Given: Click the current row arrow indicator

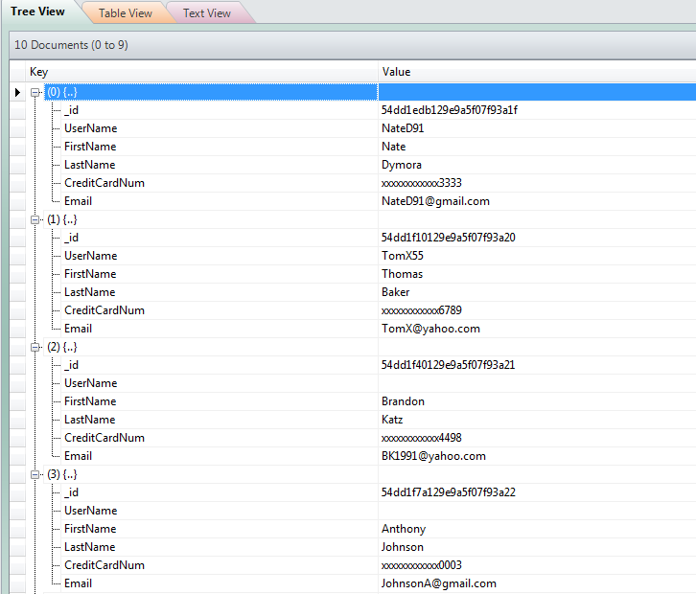Looking at the screenshot, I should click(x=18, y=92).
